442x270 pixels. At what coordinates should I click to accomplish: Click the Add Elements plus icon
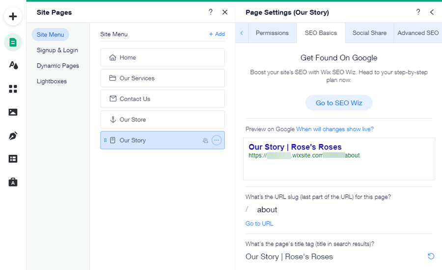coord(13,17)
